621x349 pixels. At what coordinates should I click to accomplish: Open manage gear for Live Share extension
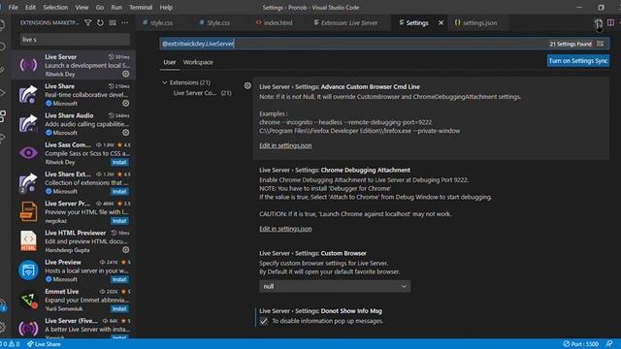125,103
